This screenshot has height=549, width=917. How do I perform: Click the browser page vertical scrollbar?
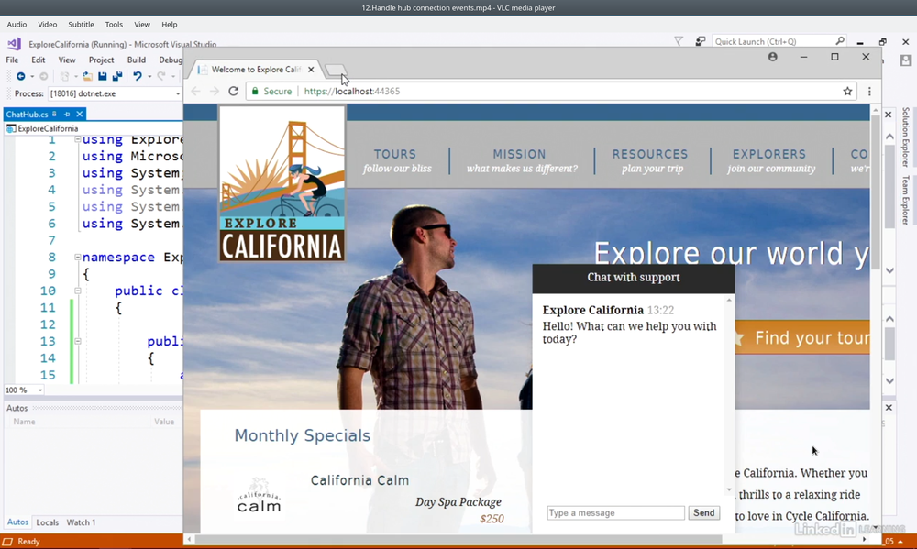click(875, 193)
